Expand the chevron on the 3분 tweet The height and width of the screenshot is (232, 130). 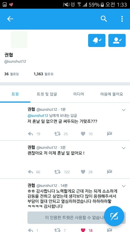[124, 148]
